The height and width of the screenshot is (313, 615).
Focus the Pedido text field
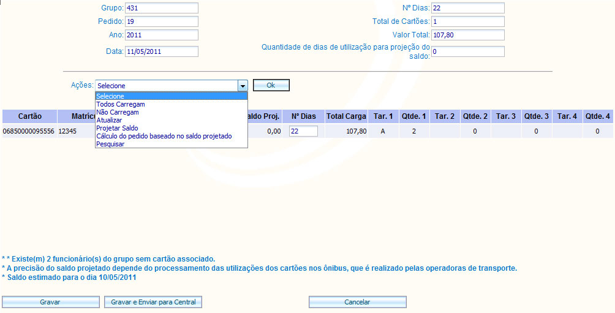pos(161,21)
